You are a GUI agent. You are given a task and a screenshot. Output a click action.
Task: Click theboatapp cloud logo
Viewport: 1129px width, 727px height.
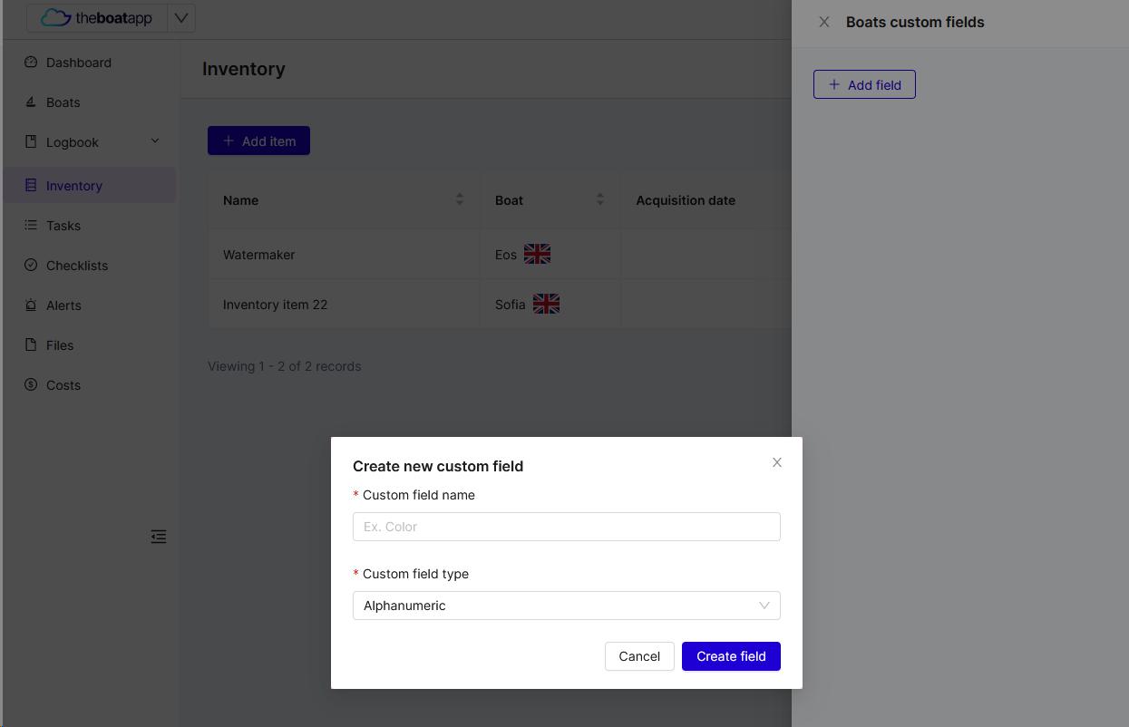tap(97, 18)
